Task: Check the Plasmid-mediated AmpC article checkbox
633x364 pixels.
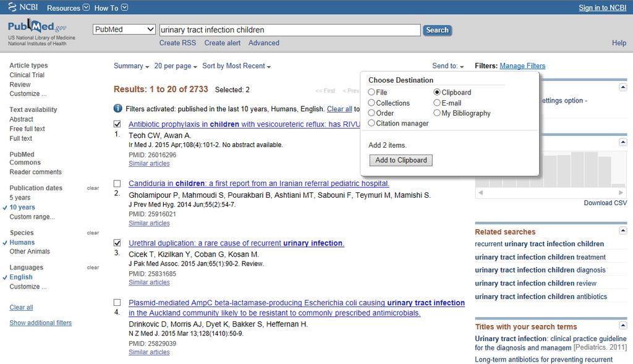Action: [x=117, y=302]
